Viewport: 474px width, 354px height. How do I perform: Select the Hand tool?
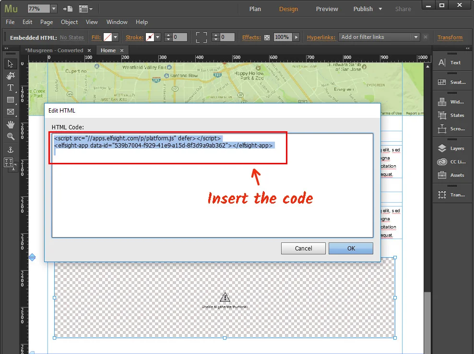tap(11, 124)
